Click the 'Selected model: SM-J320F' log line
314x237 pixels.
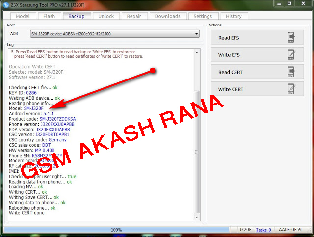[x=36, y=72]
